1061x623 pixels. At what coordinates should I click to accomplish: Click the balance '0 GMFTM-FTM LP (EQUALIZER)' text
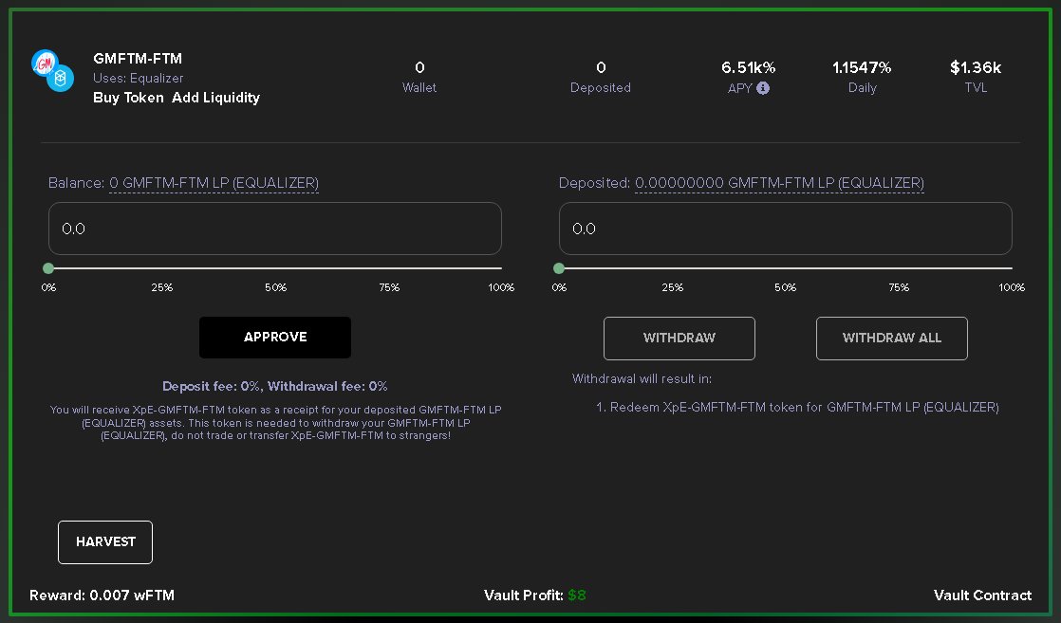(214, 183)
